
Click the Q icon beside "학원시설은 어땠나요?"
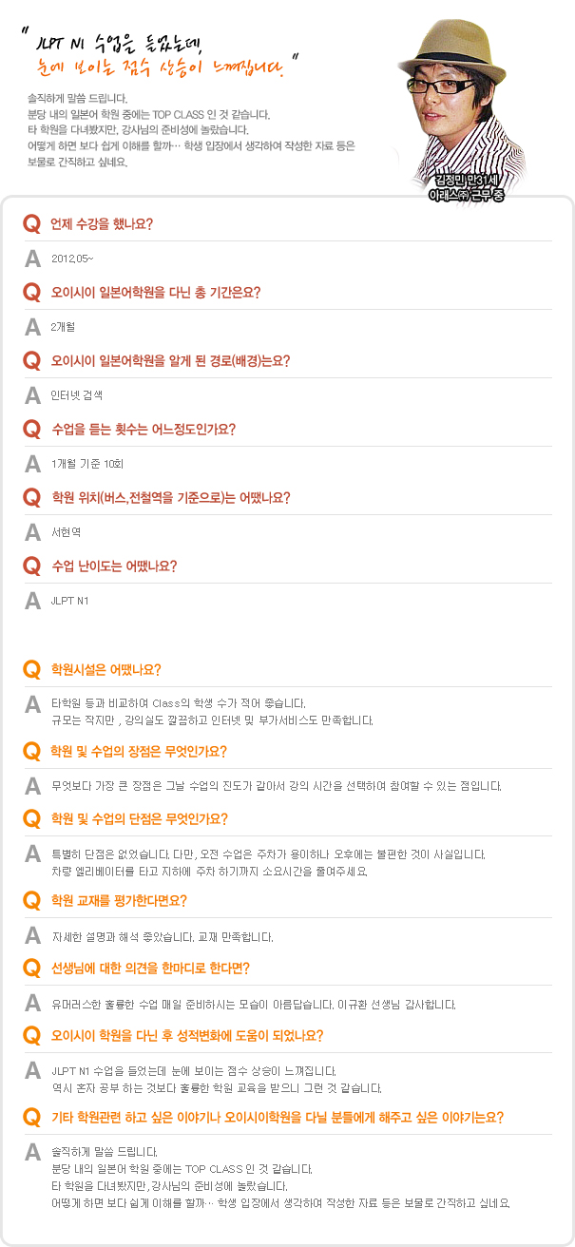point(32,669)
